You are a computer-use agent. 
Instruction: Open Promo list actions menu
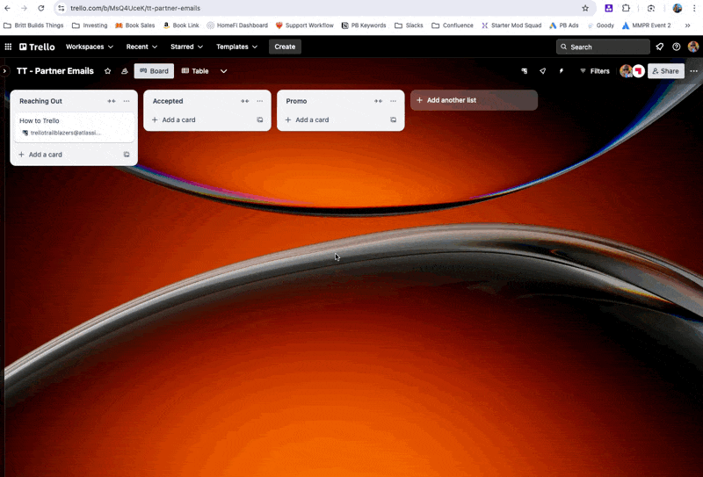393,101
